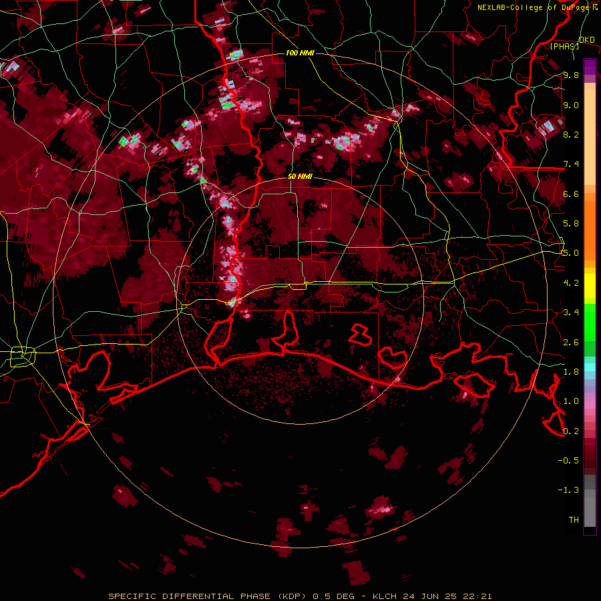Click the 7.4 value on the color scale
601x601 pixels.
click(x=571, y=164)
